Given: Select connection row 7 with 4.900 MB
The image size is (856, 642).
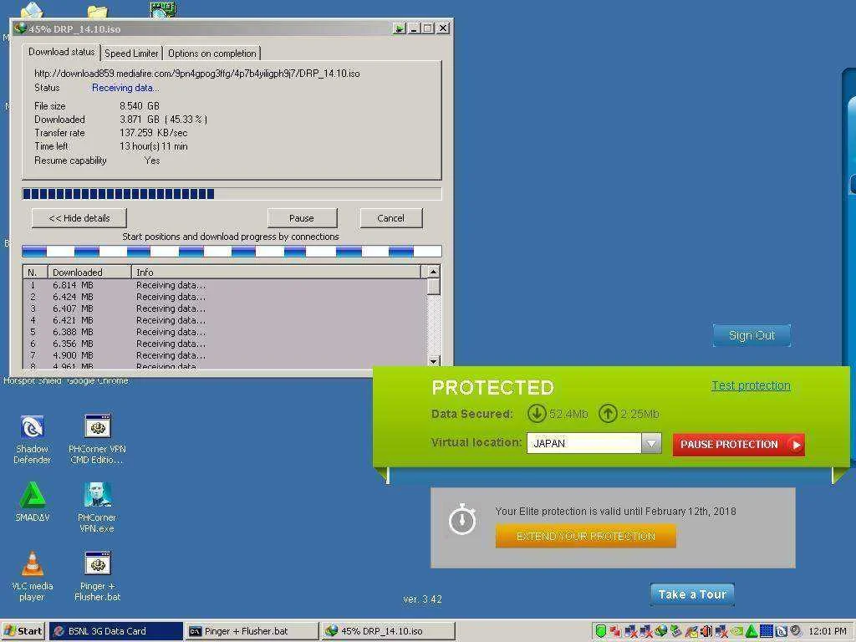Looking at the screenshot, I should pyautogui.click(x=225, y=355).
